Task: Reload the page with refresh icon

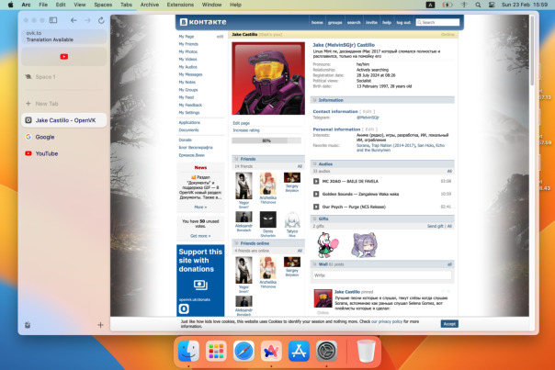Action: (x=101, y=19)
